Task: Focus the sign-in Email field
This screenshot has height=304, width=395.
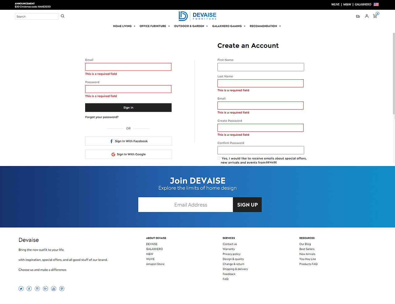Action: 128,67
